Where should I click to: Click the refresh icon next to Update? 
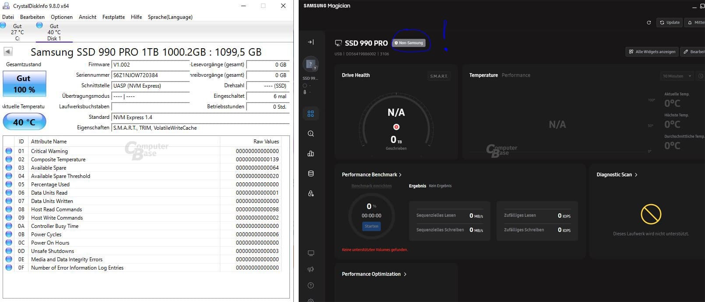tap(649, 22)
